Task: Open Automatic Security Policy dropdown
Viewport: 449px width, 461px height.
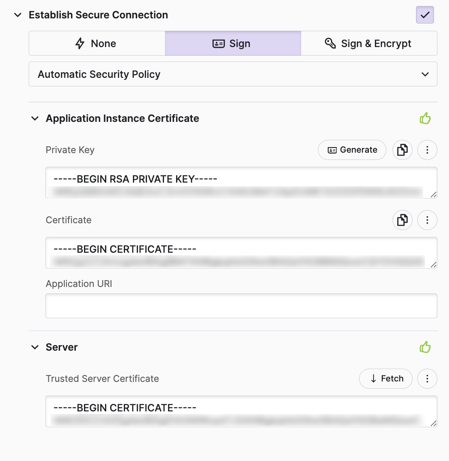Action: tap(233, 74)
